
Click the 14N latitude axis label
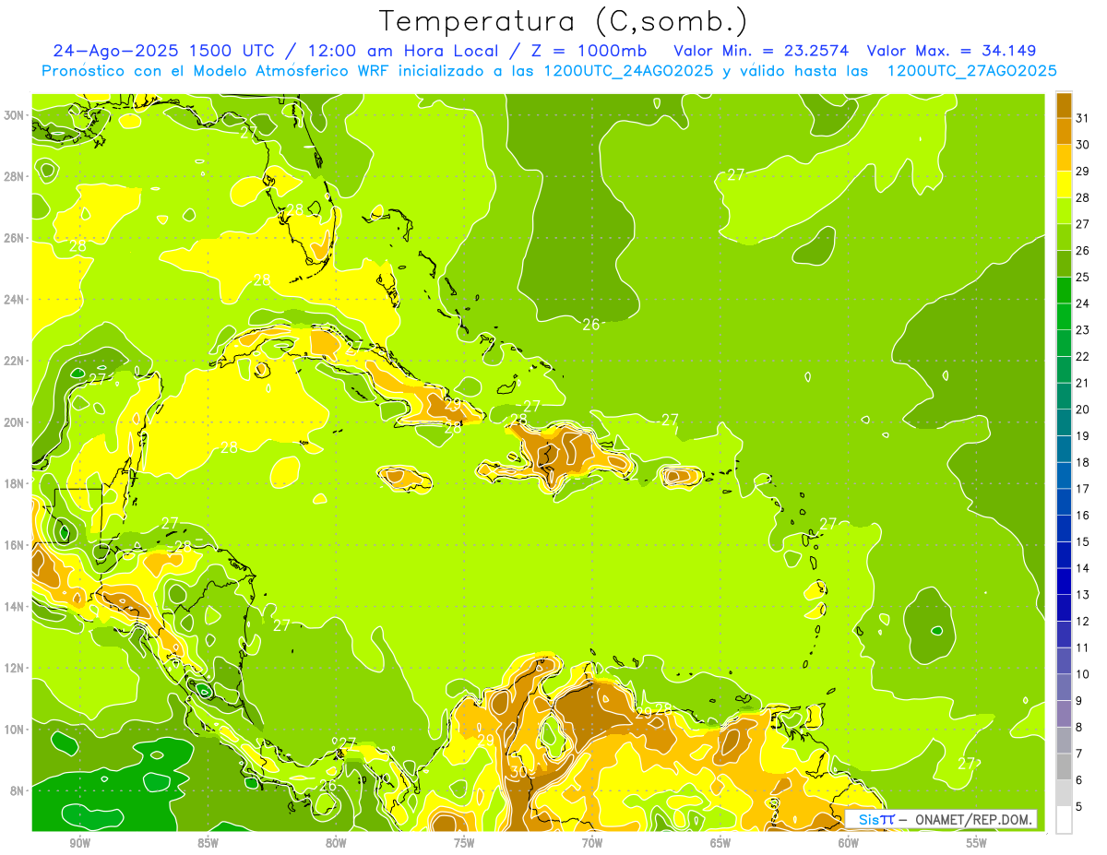click(13, 606)
